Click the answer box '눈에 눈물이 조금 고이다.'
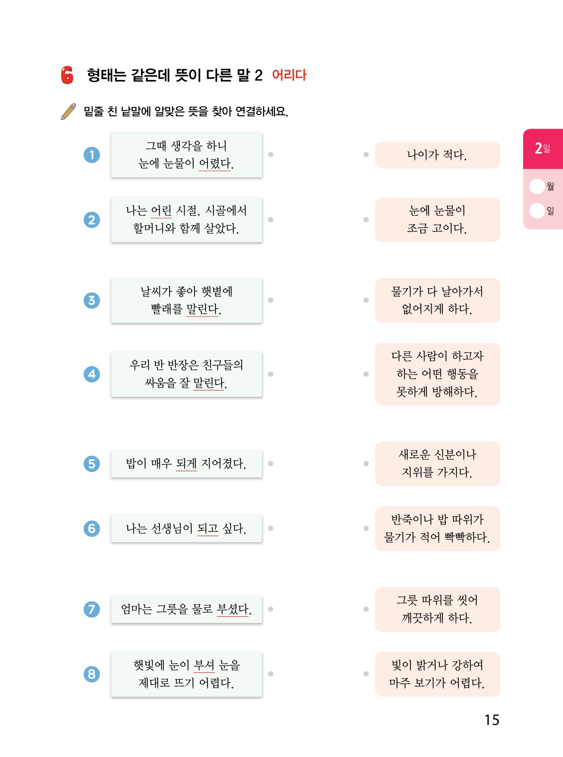The width and height of the screenshot is (563, 757). [437, 220]
